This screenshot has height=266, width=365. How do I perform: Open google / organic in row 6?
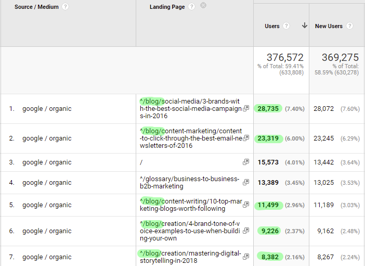coord(47,231)
